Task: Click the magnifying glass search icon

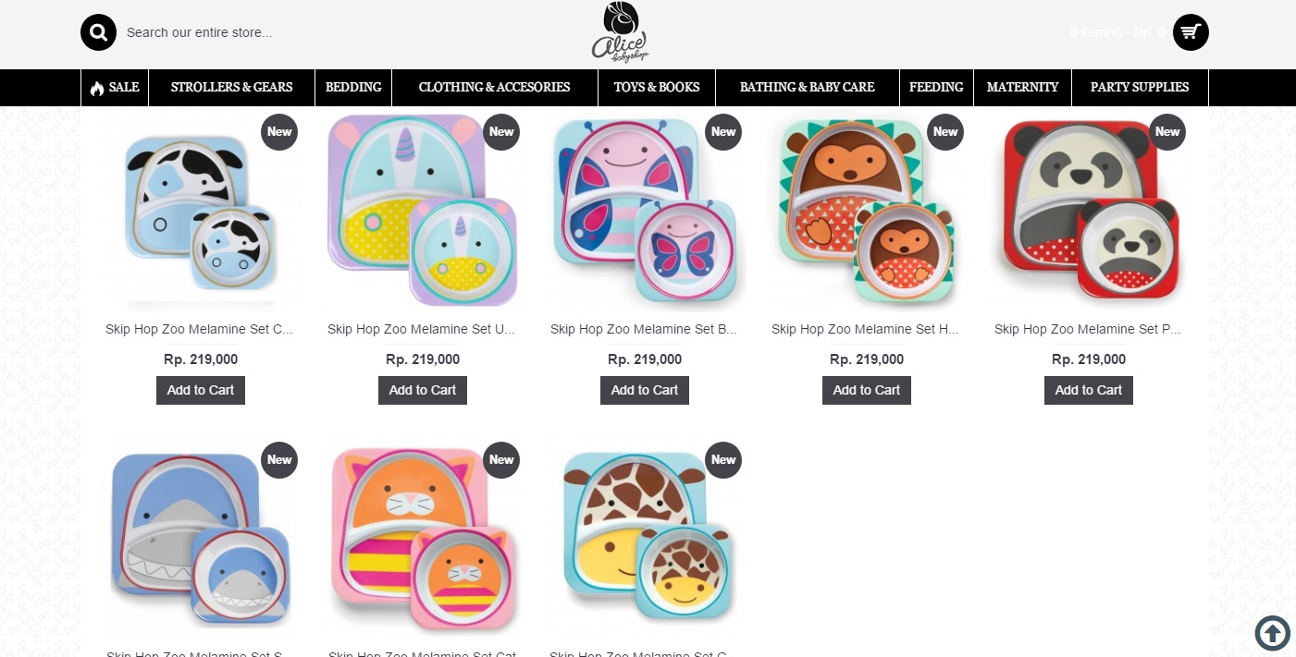Action: tap(98, 32)
